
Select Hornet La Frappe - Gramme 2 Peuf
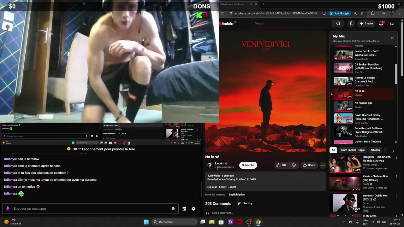pyautogui.click(x=363, y=81)
